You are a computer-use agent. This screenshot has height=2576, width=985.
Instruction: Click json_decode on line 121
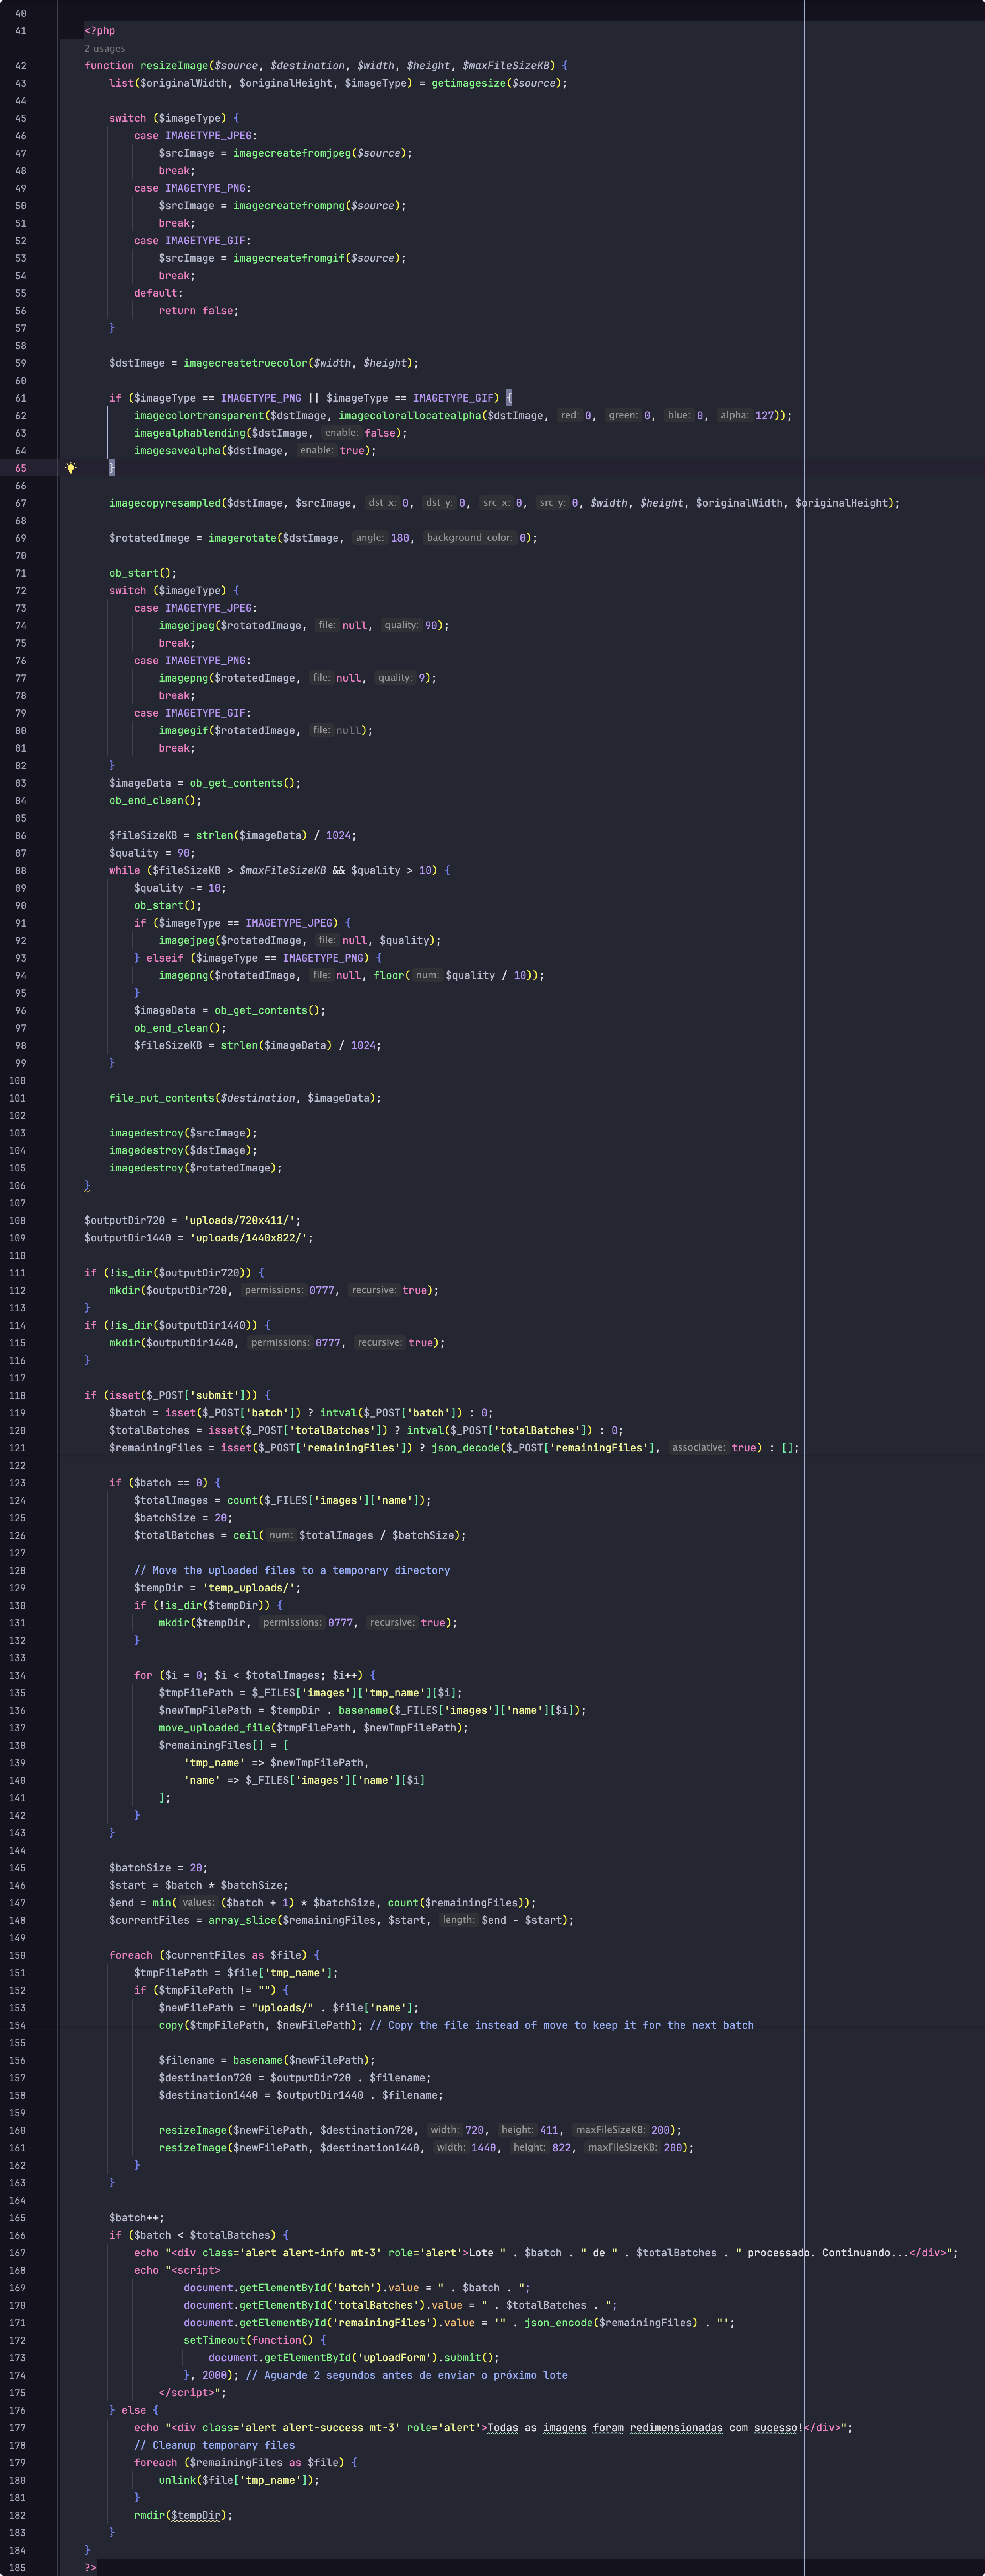pyautogui.click(x=465, y=1448)
